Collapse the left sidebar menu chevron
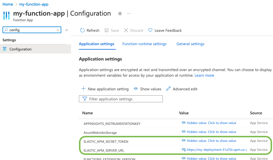 pos(67,30)
